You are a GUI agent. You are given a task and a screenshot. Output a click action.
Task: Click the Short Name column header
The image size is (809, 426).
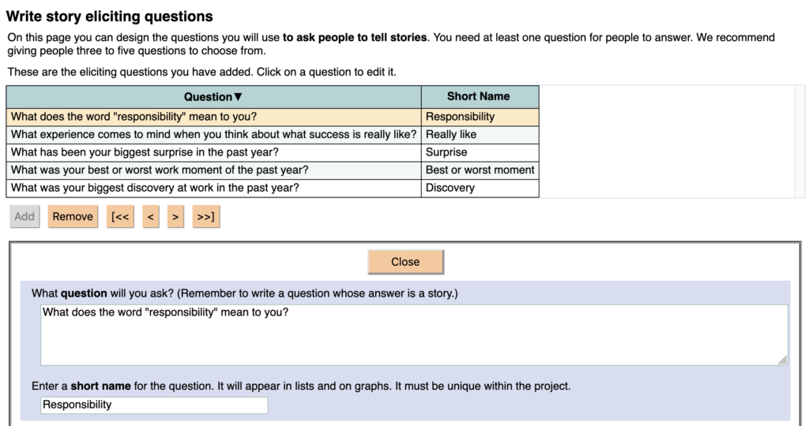click(x=479, y=96)
